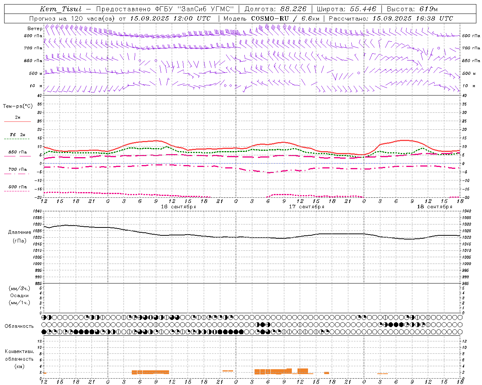
Task: Click the Kem_Tisul station title
Action: click(x=61, y=9)
